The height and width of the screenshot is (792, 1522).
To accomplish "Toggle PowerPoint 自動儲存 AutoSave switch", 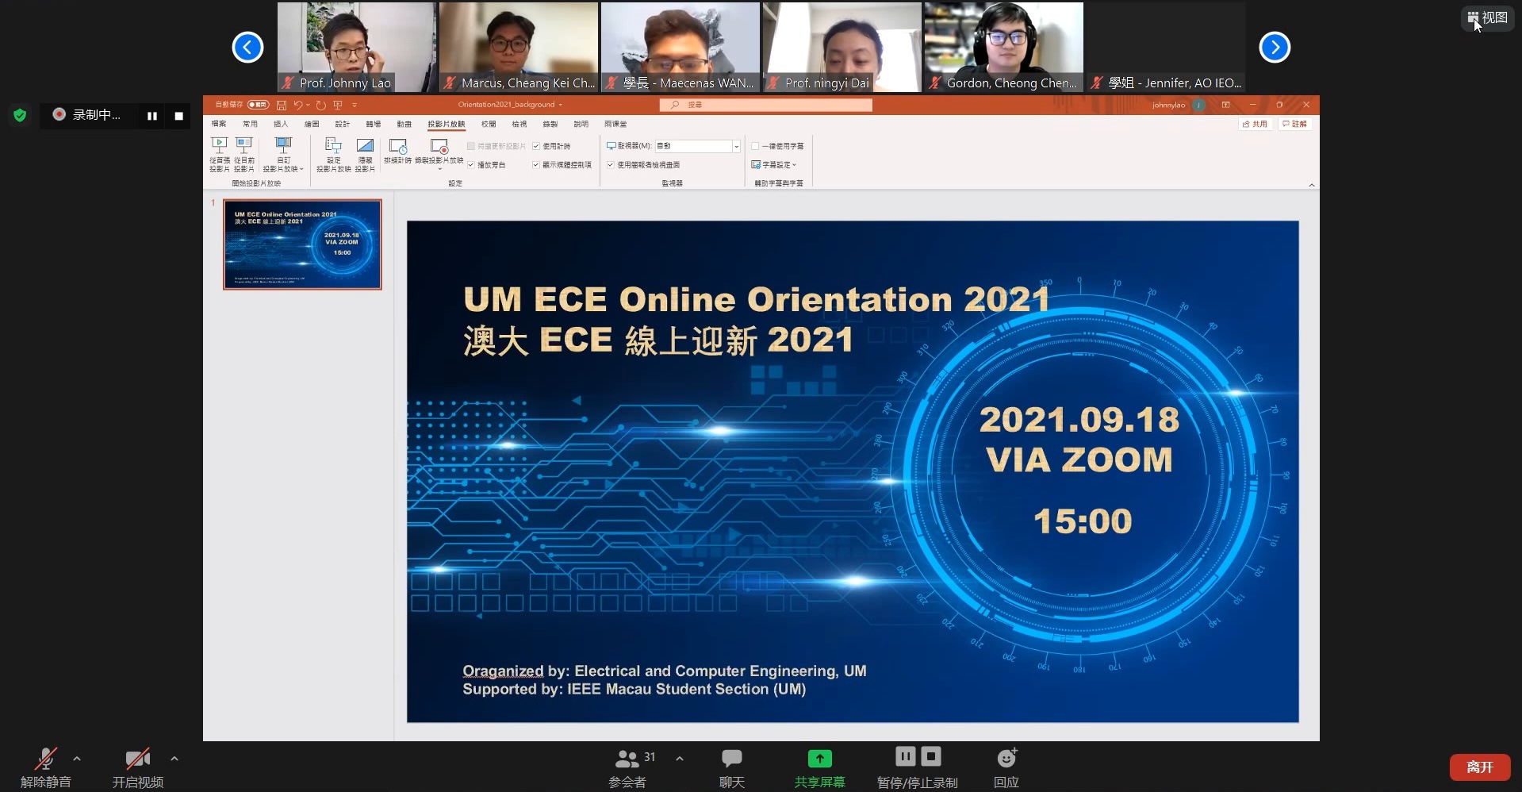I will 258,105.
